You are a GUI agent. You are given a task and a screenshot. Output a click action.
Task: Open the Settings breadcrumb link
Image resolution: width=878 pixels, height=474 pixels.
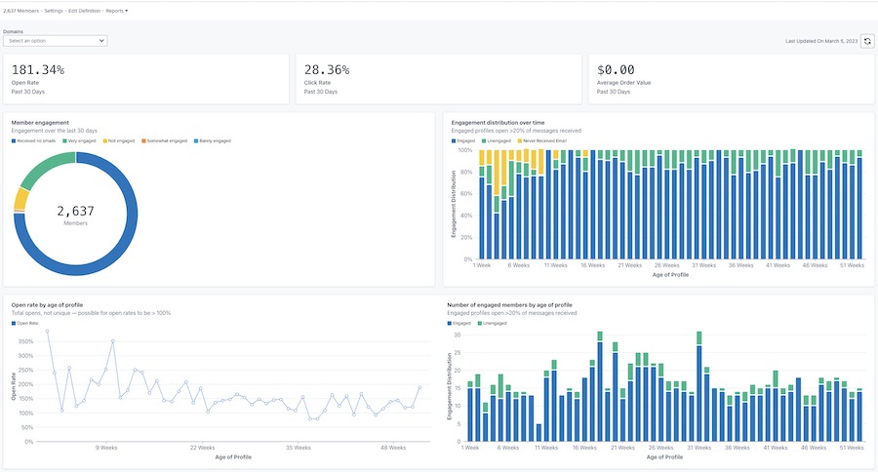click(x=54, y=10)
